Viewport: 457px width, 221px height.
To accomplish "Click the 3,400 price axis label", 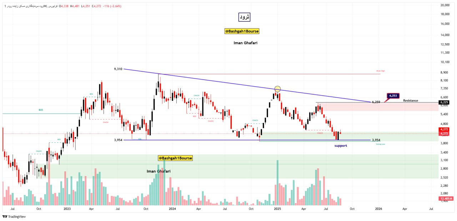I will [x=444, y=152].
